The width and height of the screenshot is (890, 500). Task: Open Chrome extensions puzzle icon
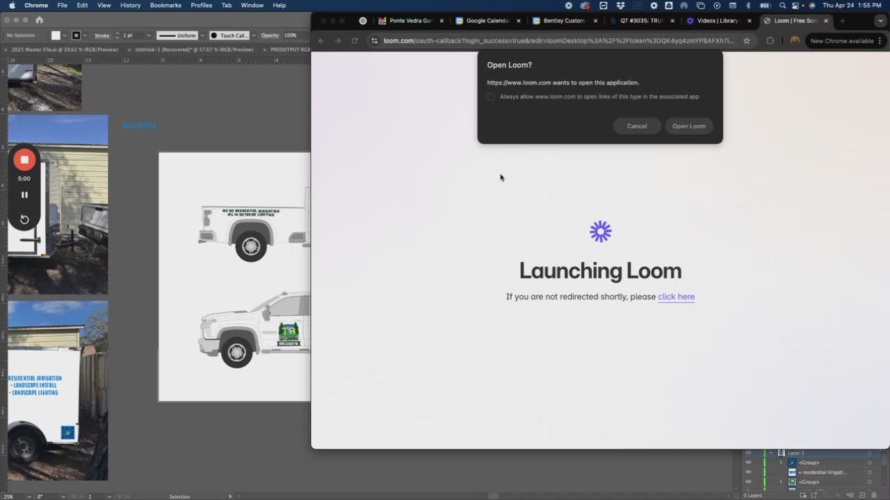(770, 41)
